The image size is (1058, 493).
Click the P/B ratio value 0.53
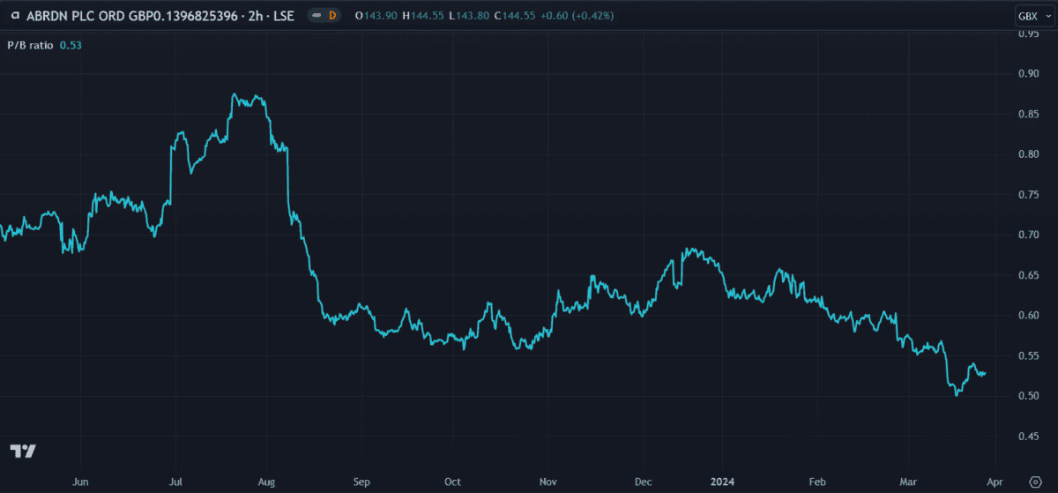pyautogui.click(x=71, y=46)
